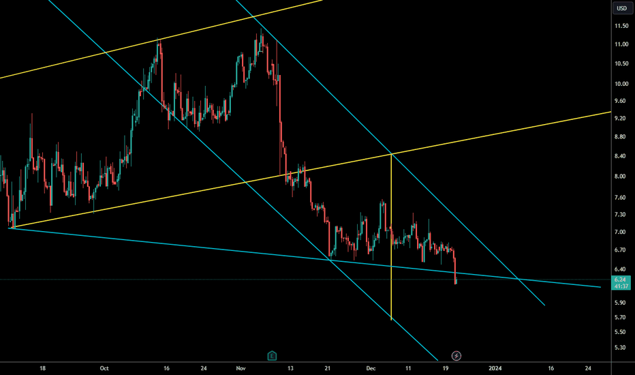The width and height of the screenshot is (635, 375).
Task: Click the 9.60 price axis label
Action: tap(620, 101)
